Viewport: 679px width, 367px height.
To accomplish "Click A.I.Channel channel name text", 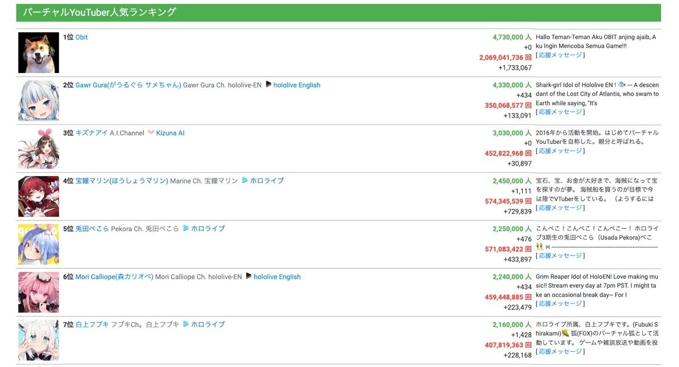I will tap(127, 133).
